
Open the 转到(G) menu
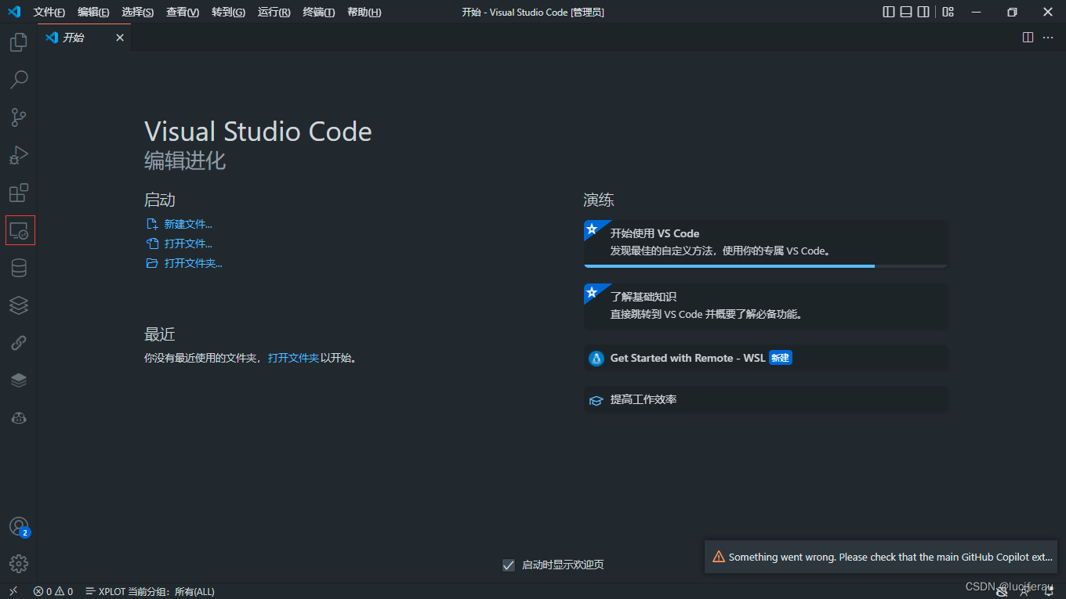tap(228, 12)
